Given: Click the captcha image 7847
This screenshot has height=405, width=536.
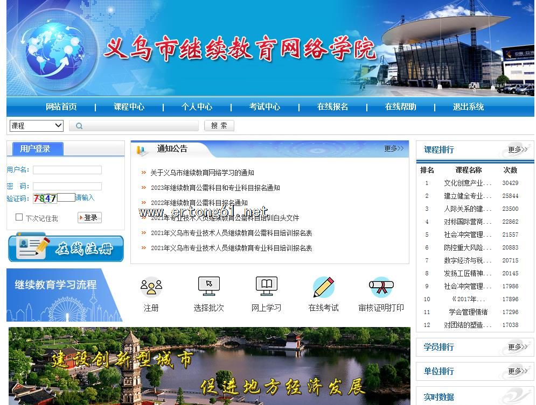Looking at the screenshot, I should click(x=45, y=198).
